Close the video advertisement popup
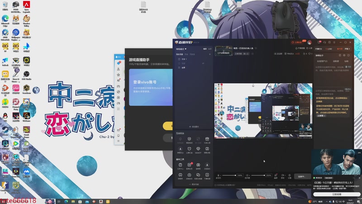The width and height of the screenshot is (362, 204). click(359, 178)
